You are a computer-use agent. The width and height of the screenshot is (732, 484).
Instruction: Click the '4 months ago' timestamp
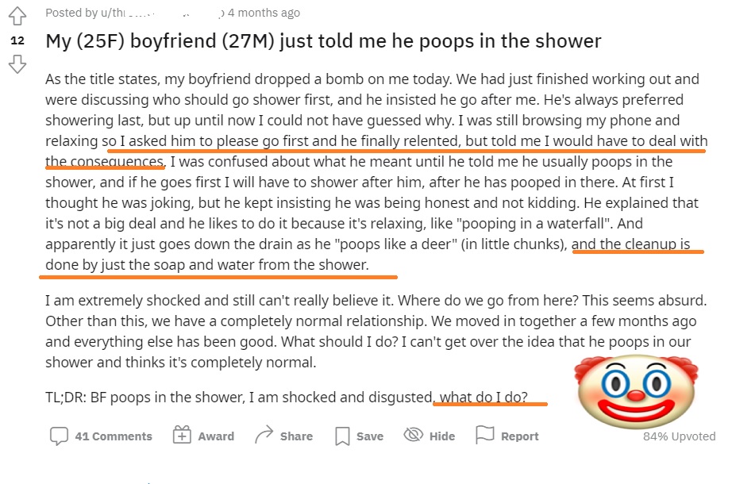click(x=264, y=13)
